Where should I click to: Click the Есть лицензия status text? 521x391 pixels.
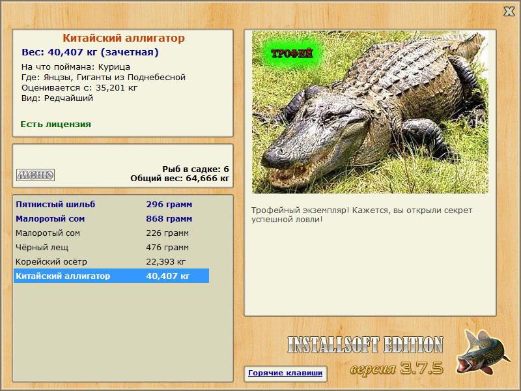56,124
